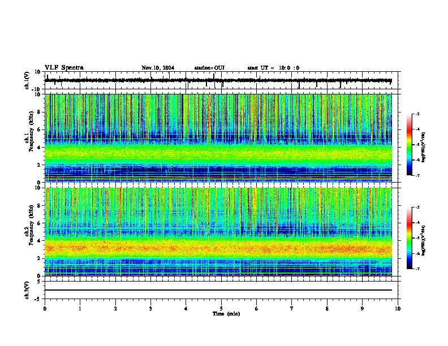Click the time axis tick label "8"
The image size is (448, 346).
pos(327,309)
